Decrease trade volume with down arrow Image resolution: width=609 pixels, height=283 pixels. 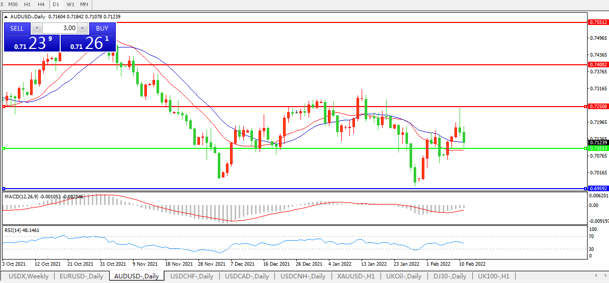pyautogui.click(x=36, y=28)
